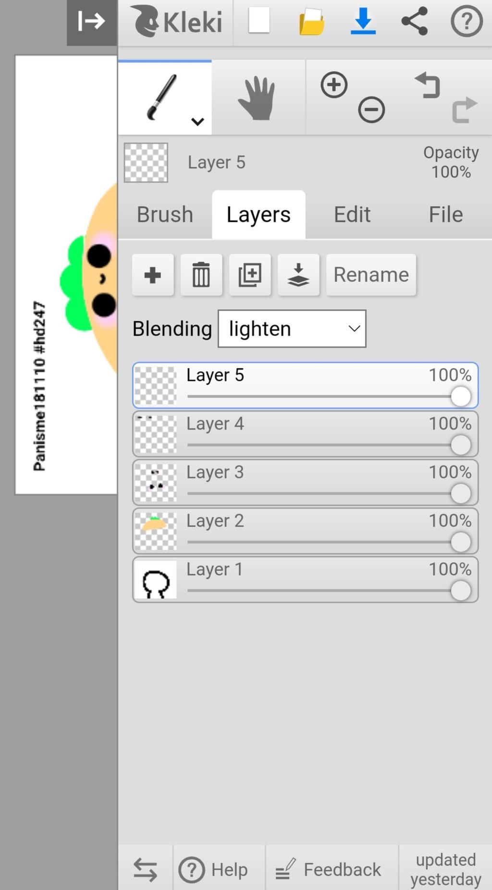Merge the layer down with the arrow icon
This screenshot has height=890, width=492.
pos(298,275)
